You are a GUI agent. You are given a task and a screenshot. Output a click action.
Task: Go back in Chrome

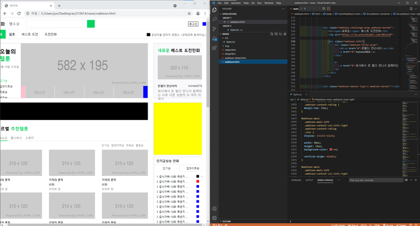(5, 13)
